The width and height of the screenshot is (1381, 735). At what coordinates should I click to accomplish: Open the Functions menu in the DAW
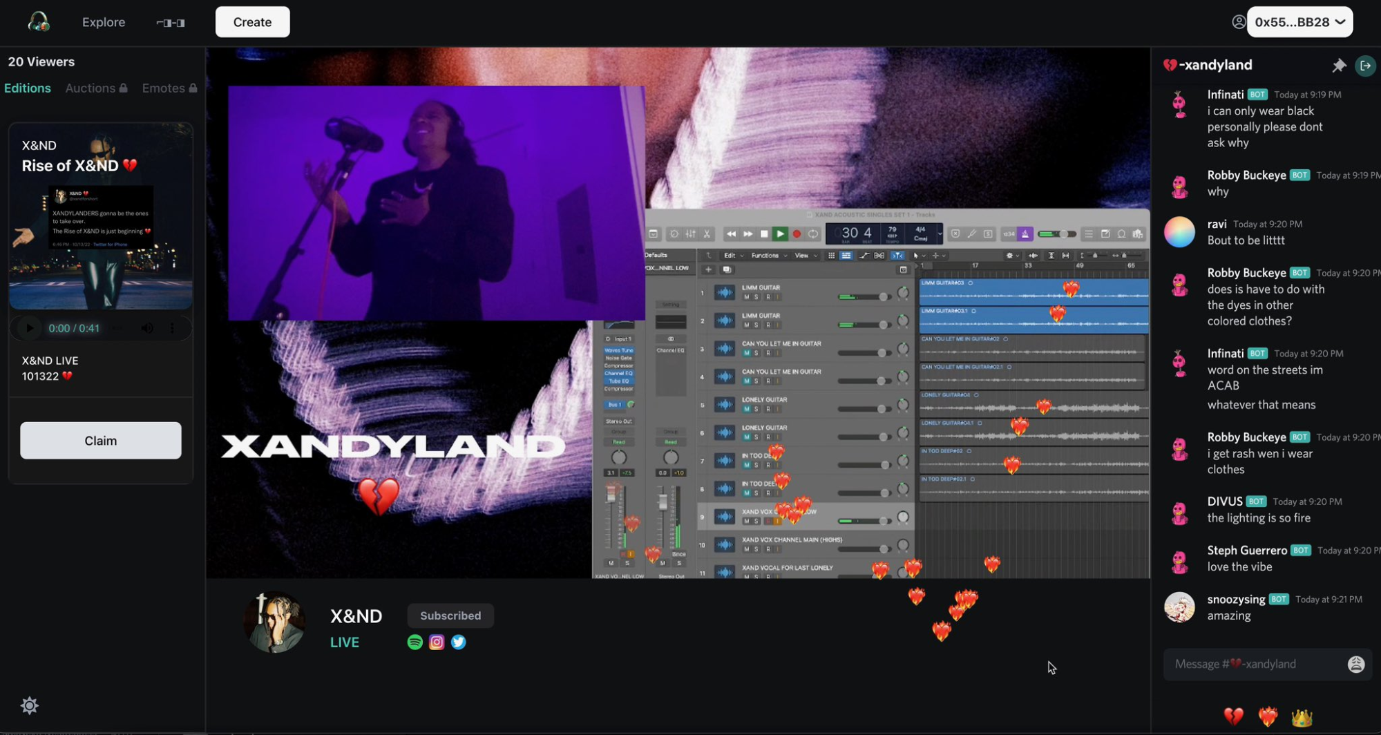768,256
